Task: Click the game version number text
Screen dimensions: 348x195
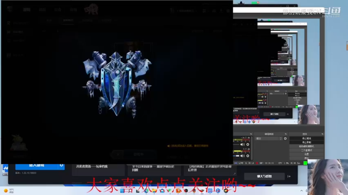Action: point(26,173)
